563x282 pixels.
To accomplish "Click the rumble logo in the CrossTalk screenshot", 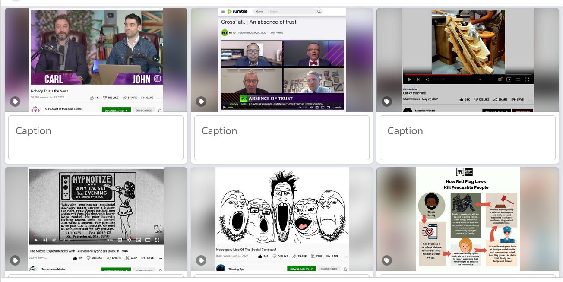I will [237, 11].
